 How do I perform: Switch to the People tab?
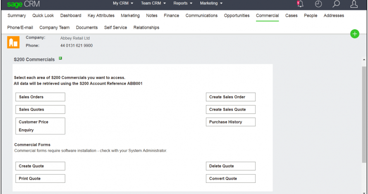[x=311, y=15]
